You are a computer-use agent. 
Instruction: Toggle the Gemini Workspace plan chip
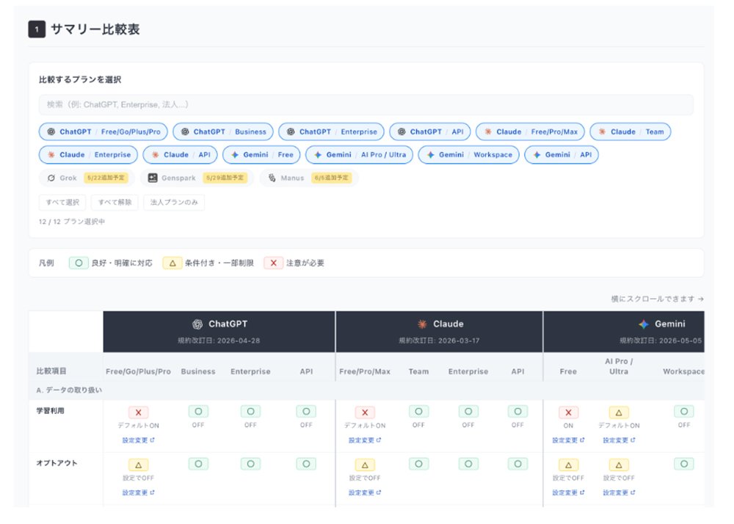click(468, 155)
